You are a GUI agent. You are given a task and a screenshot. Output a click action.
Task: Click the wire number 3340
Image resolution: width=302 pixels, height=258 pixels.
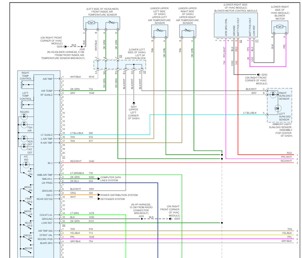[x=92, y=161]
